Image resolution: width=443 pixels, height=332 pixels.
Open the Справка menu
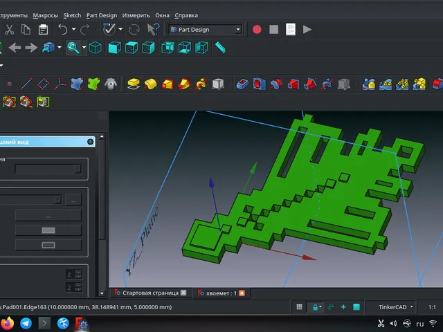186,15
